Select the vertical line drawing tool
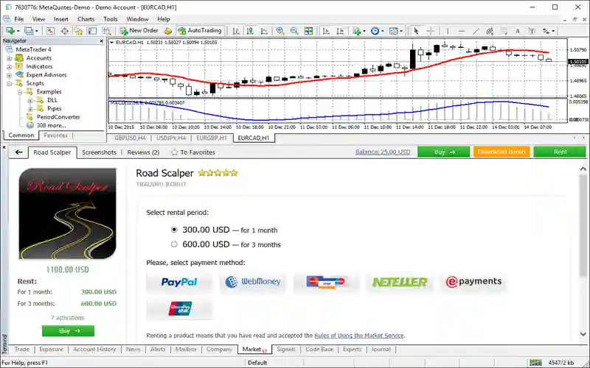 click(448, 31)
